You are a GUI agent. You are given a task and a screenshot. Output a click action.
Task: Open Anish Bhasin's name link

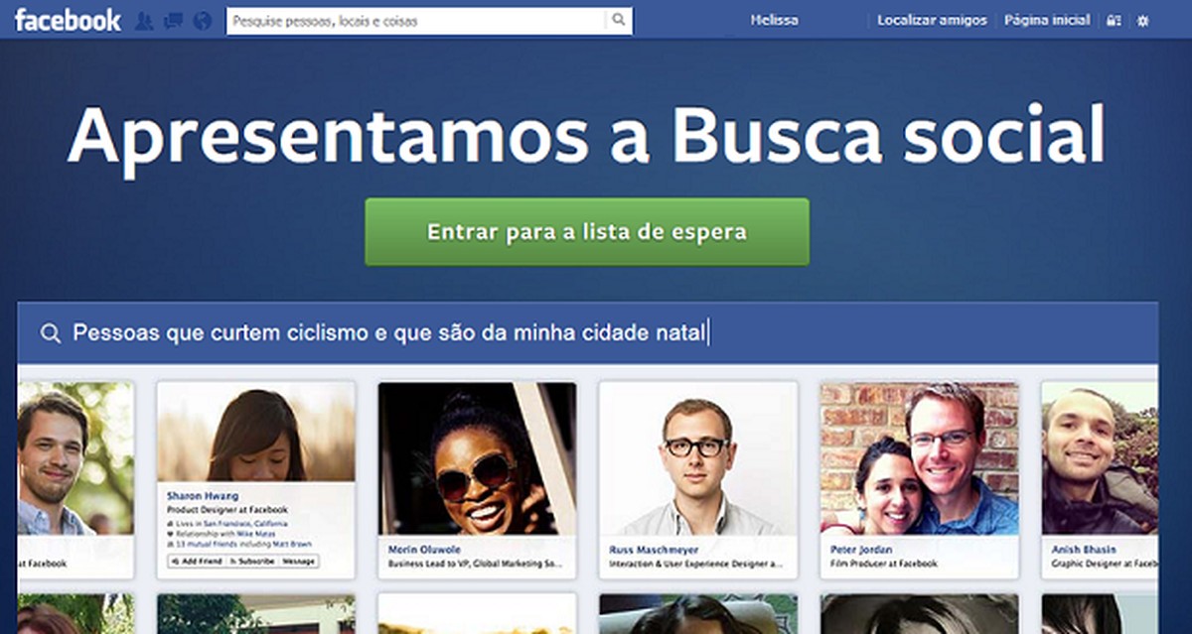(x=1084, y=549)
